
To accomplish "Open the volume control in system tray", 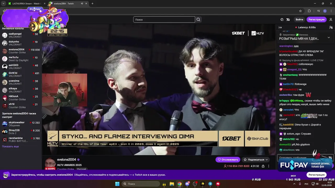I will pyautogui.click(x=317, y=184).
